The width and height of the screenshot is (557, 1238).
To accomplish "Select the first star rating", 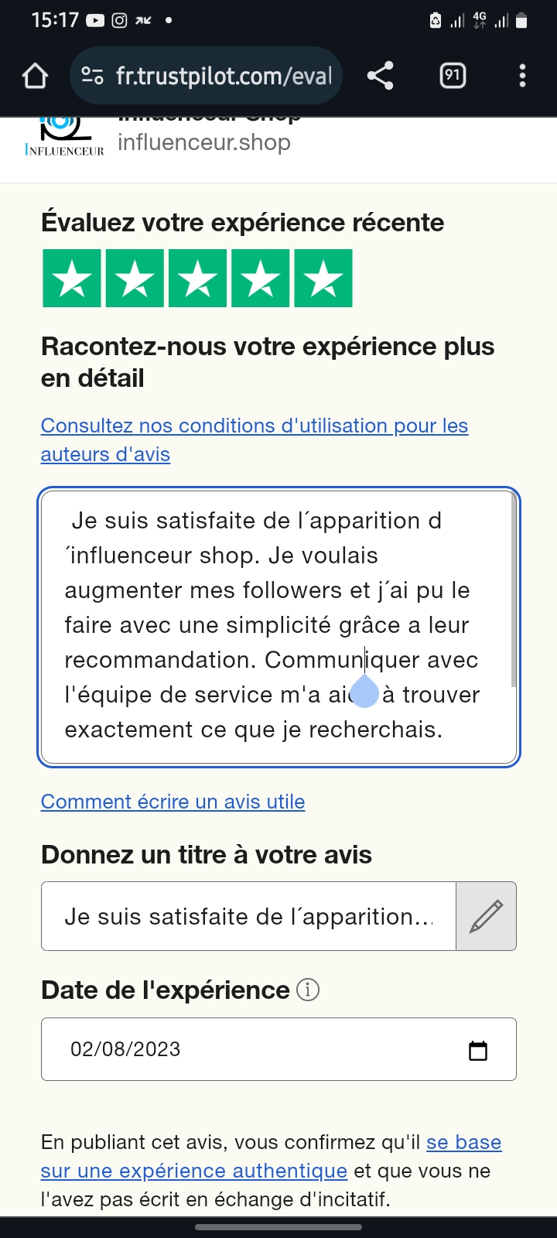I will point(72,279).
